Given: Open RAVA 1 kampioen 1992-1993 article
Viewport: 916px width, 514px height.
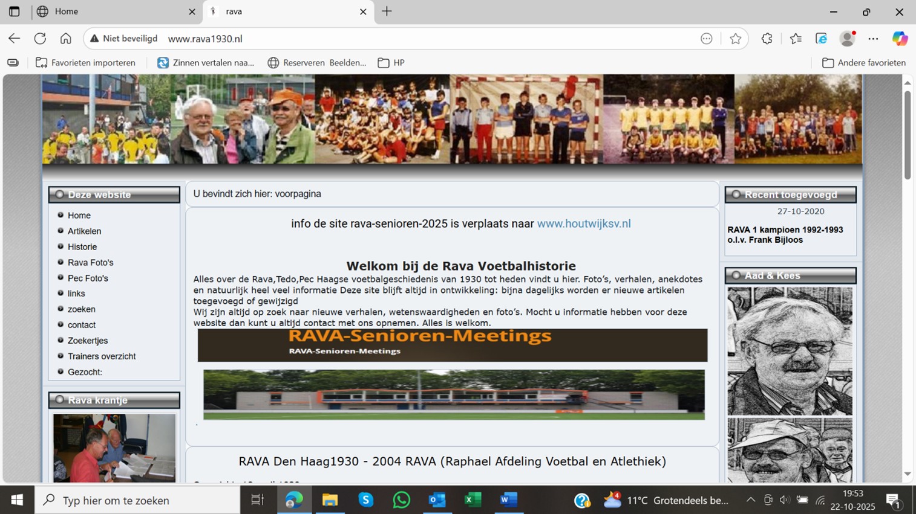Looking at the screenshot, I should [785, 235].
